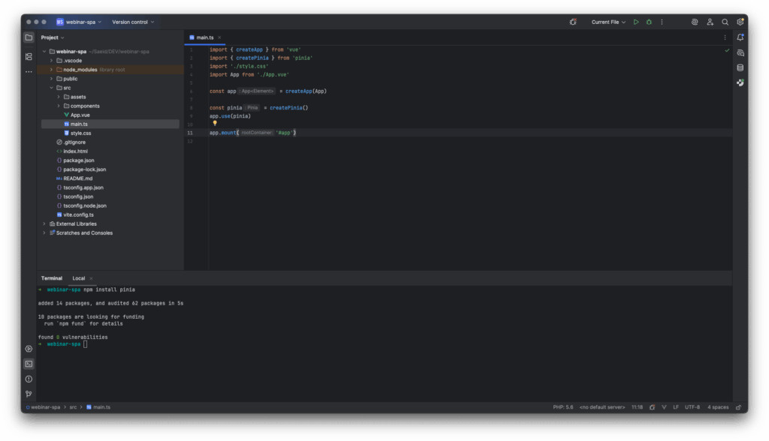This screenshot has height=441, width=769.
Task: Select the main.ts editor tab
Action: [206, 37]
